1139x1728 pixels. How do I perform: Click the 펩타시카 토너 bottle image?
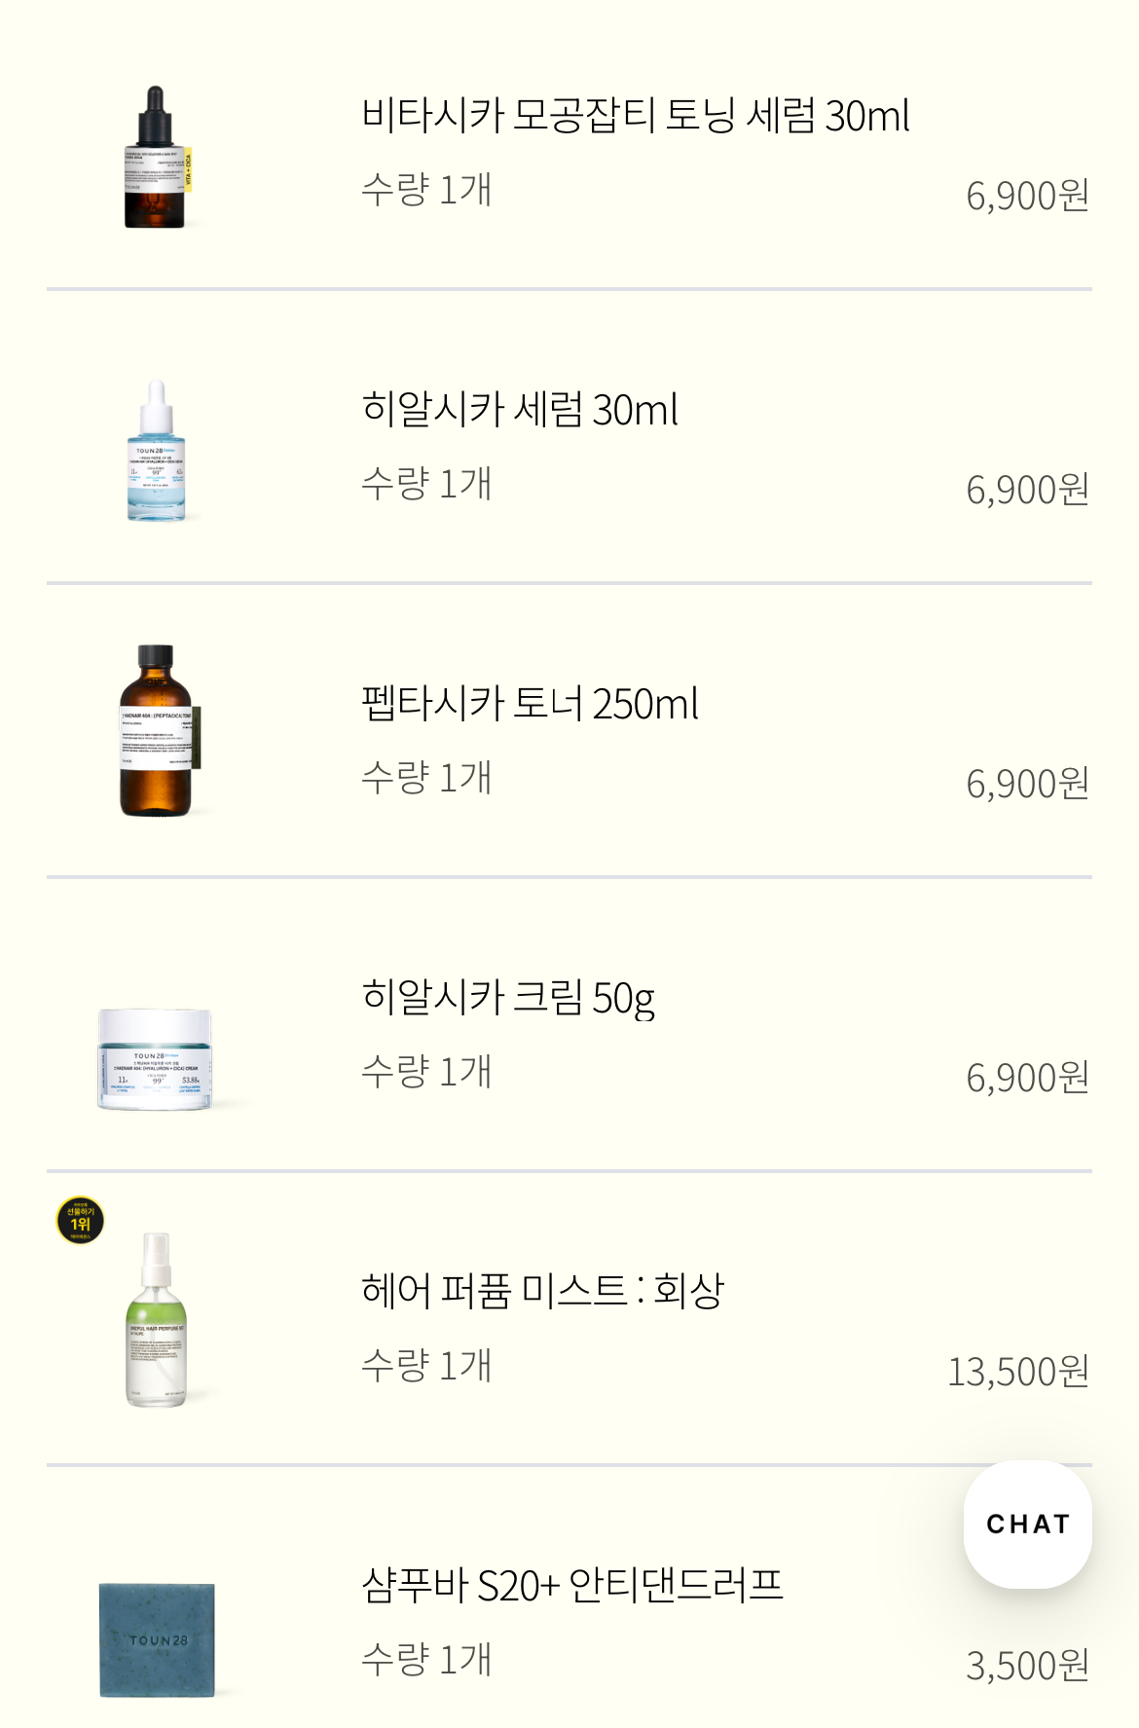pos(156,731)
